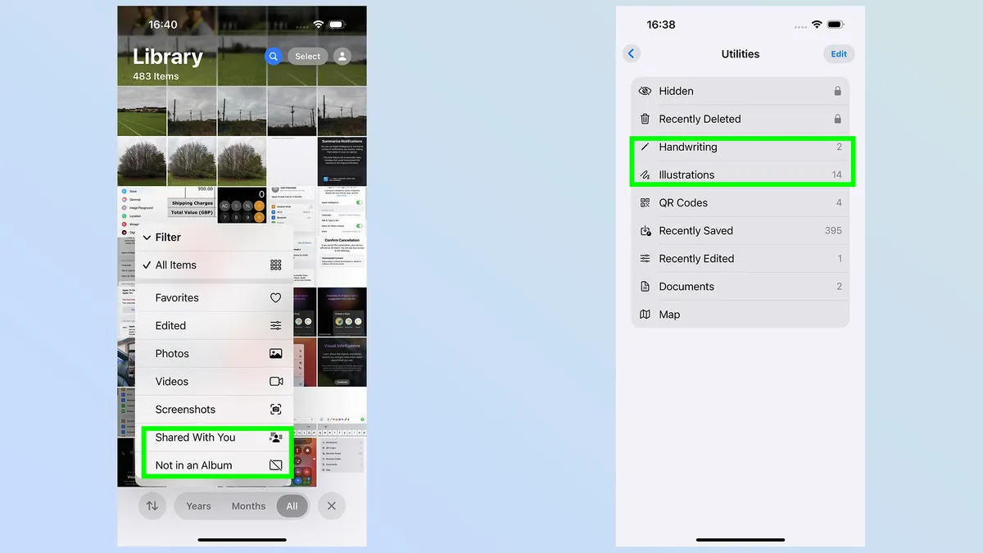Tap the grid icon beside All Items
This screenshot has height=553, width=983.
point(276,265)
